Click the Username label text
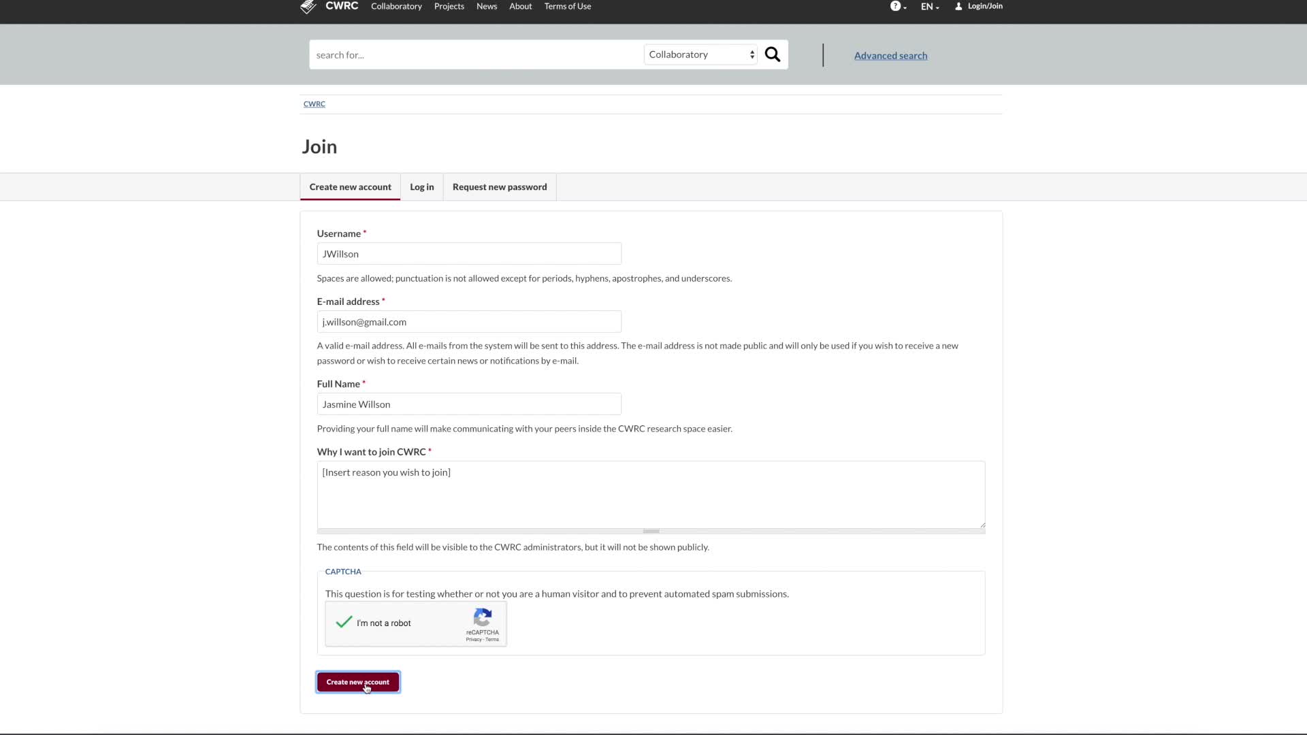This screenshot has height=735, width=1307. (339, 233)
